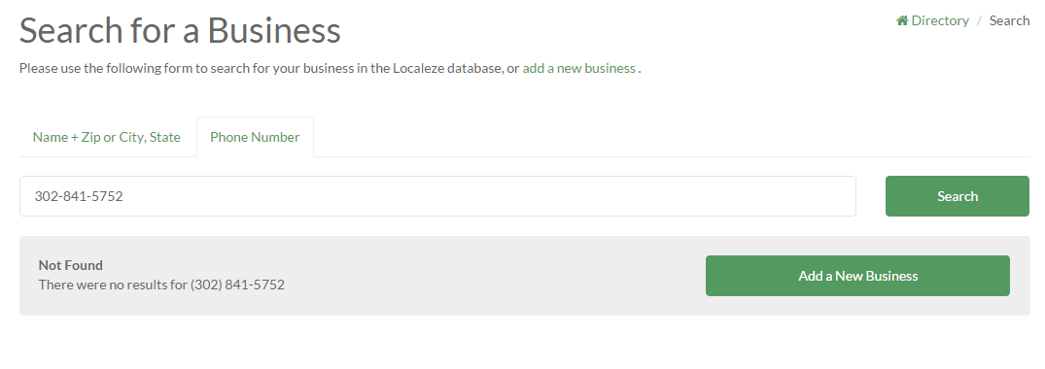Click the word "Business" in page title

[x=274, y=30]
